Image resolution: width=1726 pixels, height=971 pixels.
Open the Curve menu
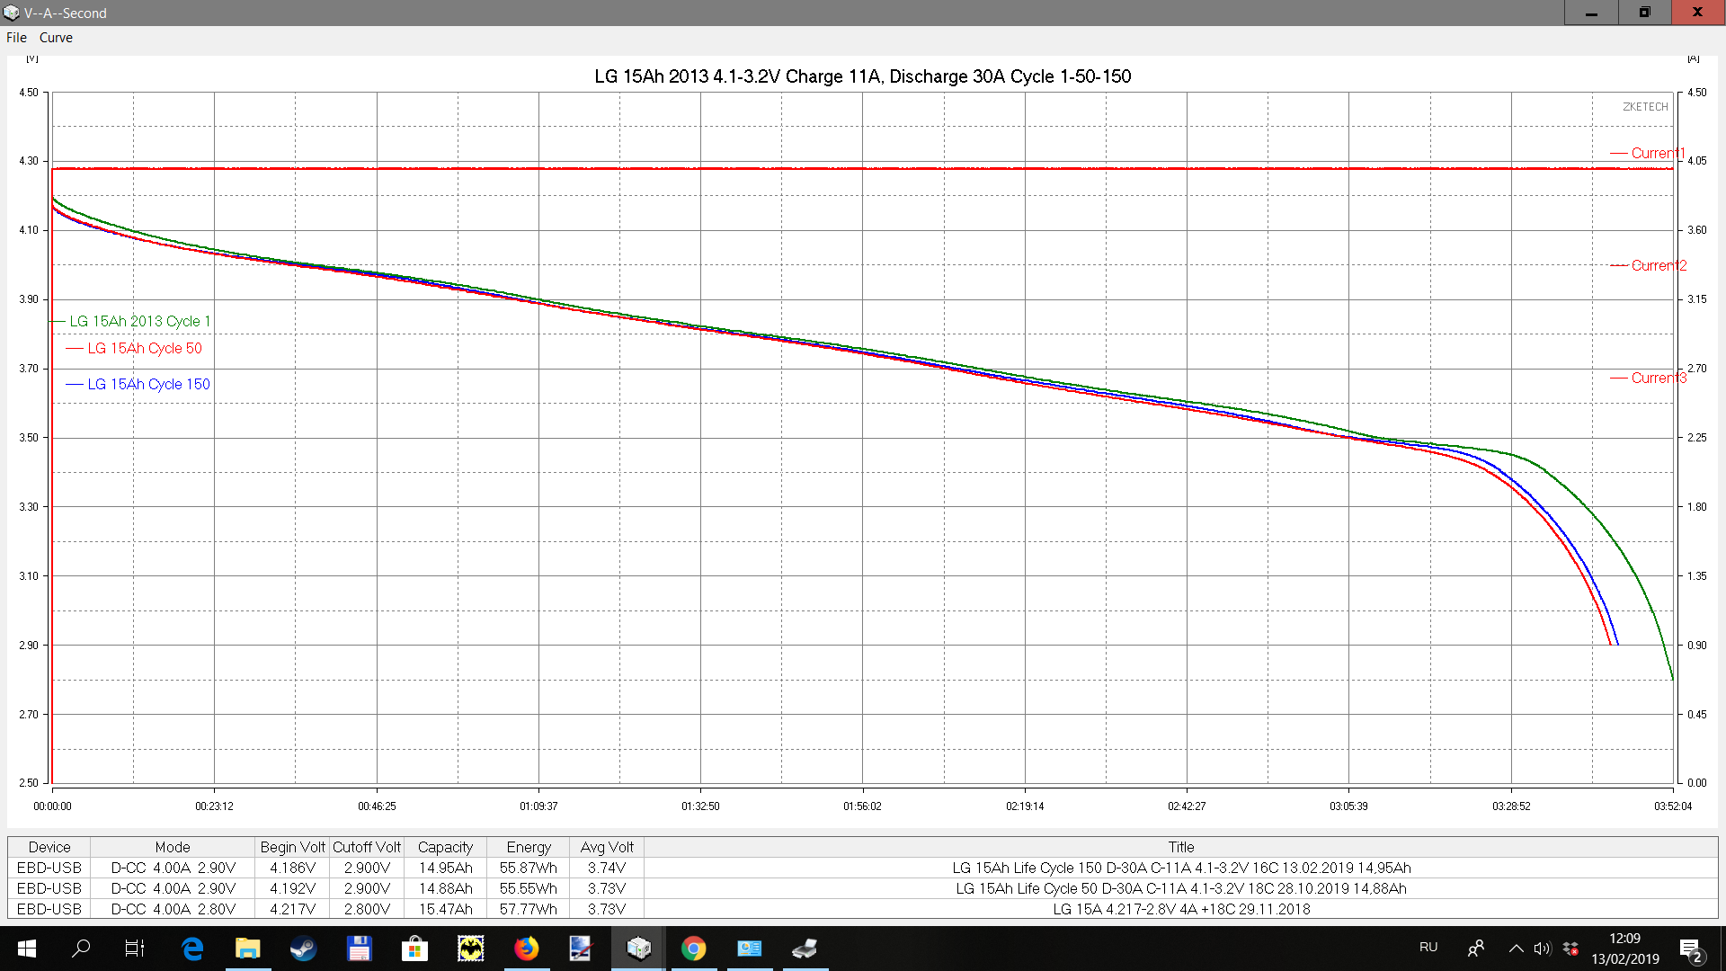[x=56, y=38]
